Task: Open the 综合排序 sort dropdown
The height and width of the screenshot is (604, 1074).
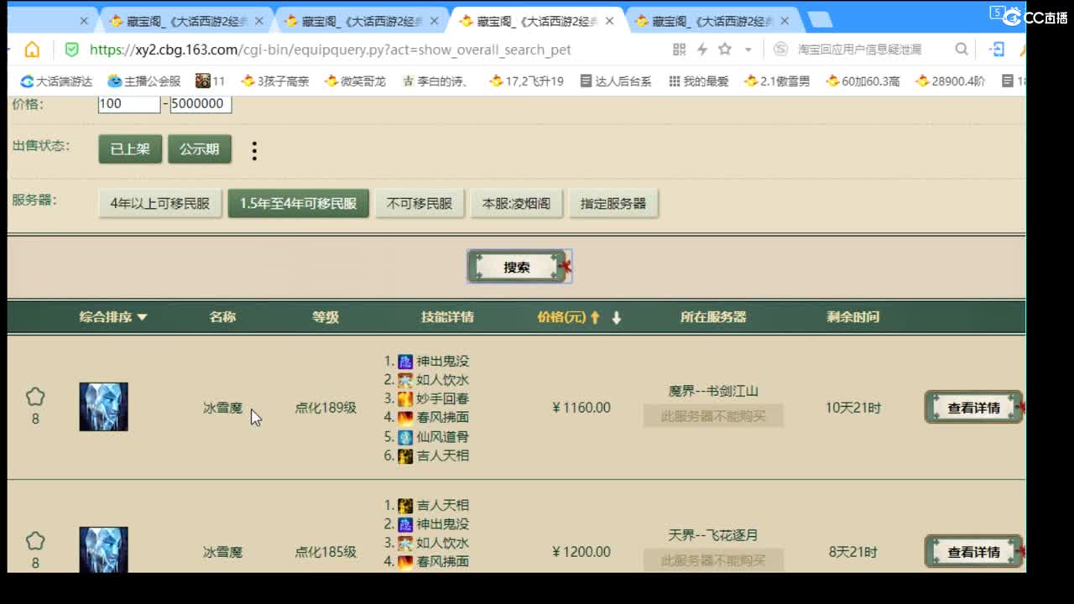Action: (113, 317)
